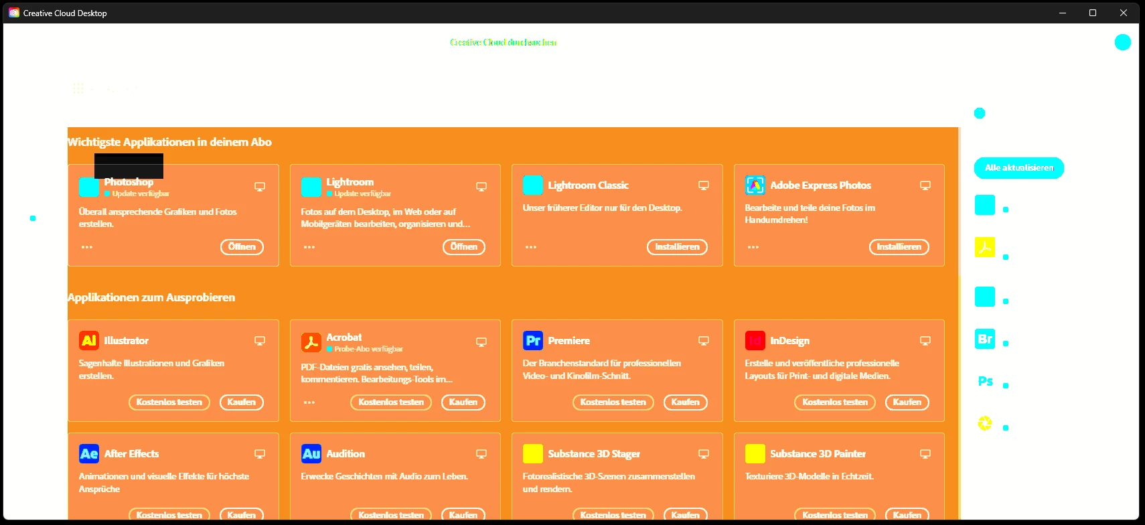1145x525 pixels.
Task: Click the desktop monitor icon on Substance 3D Painter card
Action: (925, 454)
